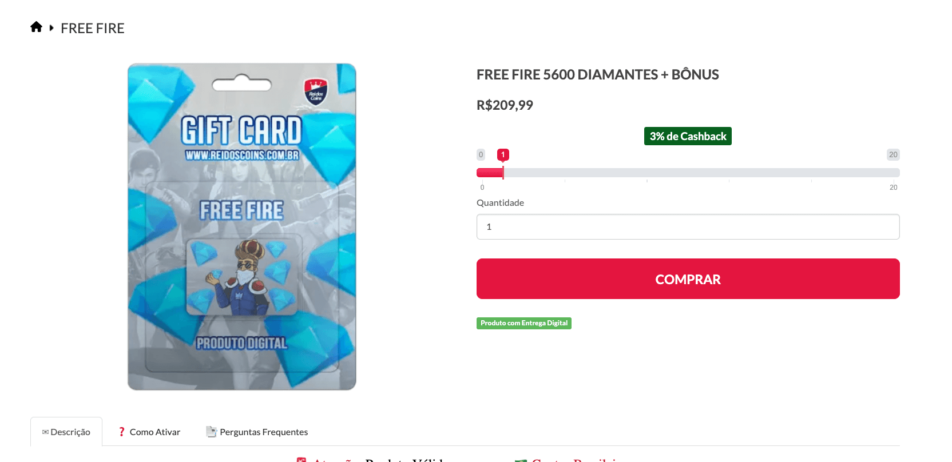The height and width of the screenshot is (462, 952).
Task: Click the GIFT CARD heading on the product image
Action: pyautogui.click(x=241, y=130)
